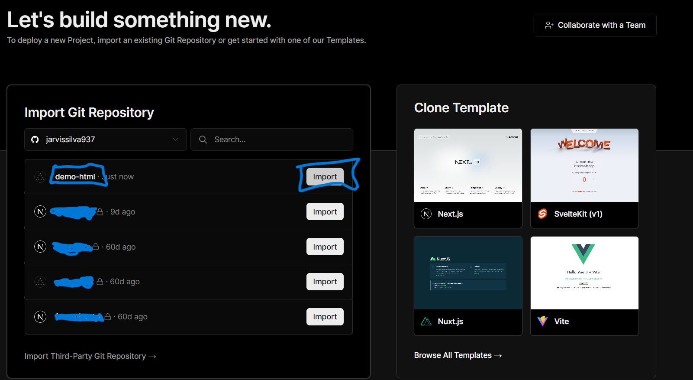This screenshot has width=693, height=380.
Task: Click the Nuxt.js logo icon in the template card
Action: 426,322
